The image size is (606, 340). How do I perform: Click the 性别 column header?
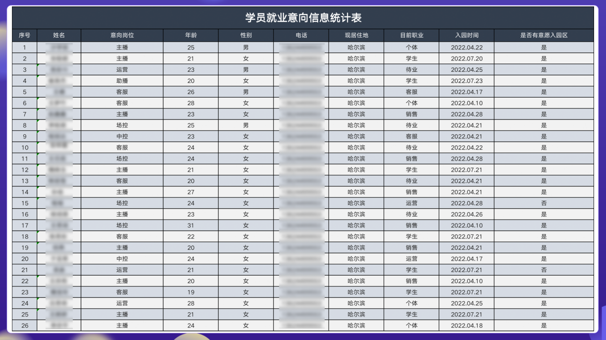[x=245, y=35]
